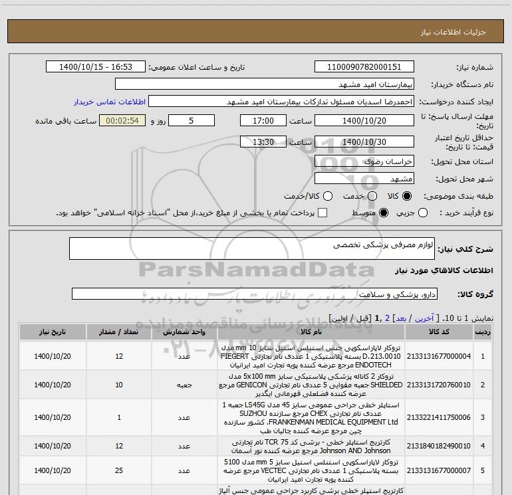Click product code 2133131677000007
The width and height of the screenshot is (512, 495).
[x=439, y=470]
